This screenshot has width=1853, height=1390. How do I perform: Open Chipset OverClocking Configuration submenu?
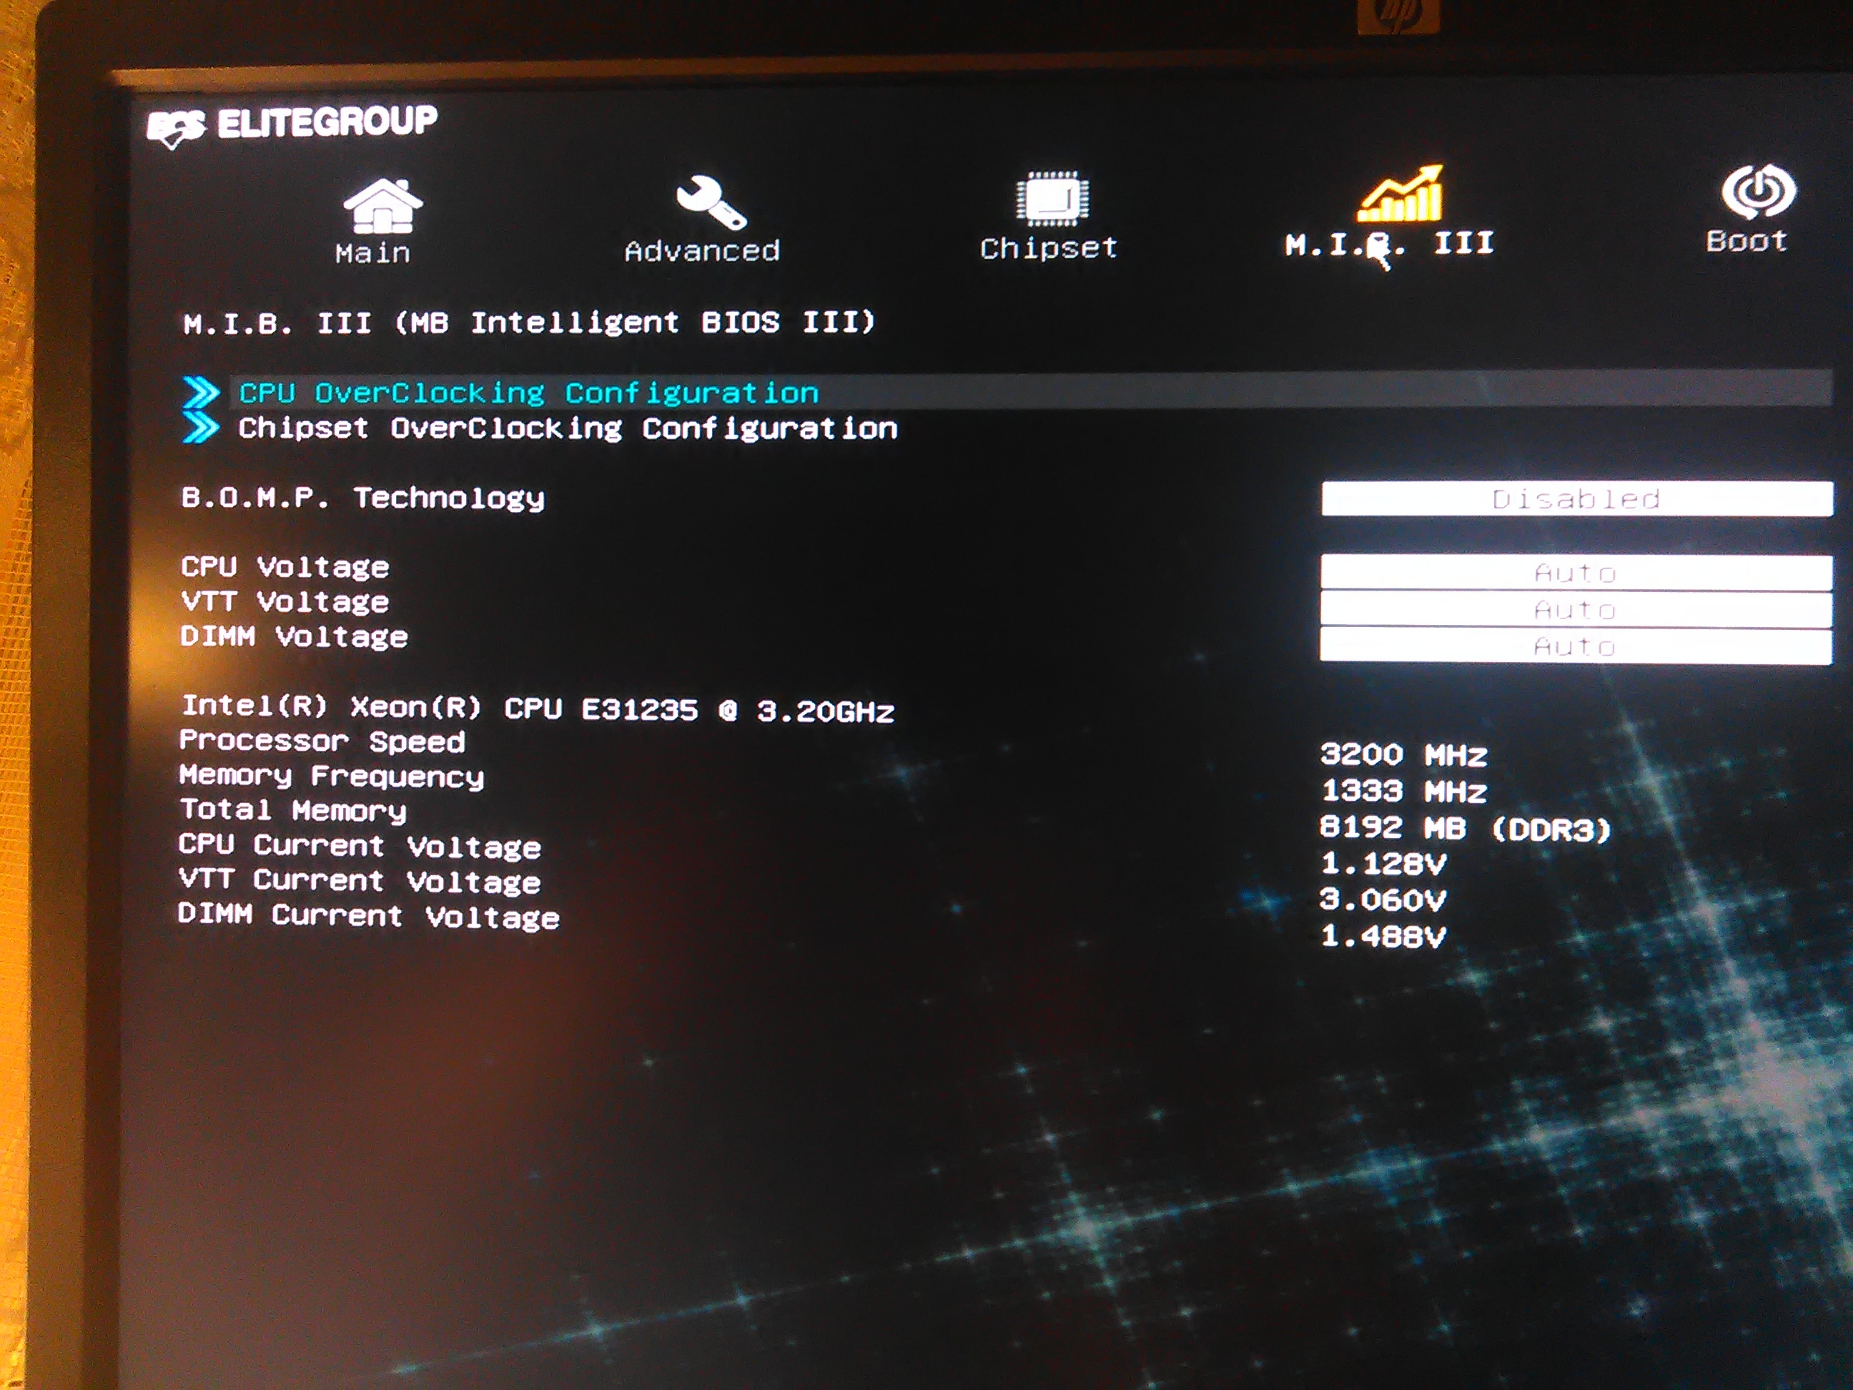[x=567, y=429]
